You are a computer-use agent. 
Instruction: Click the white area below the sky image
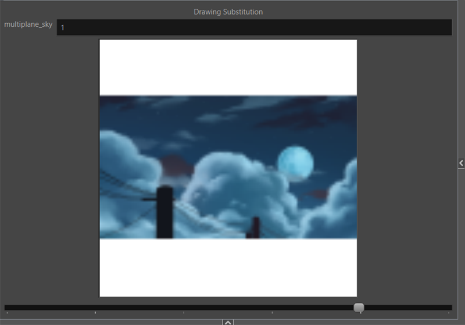pos(228,267)
